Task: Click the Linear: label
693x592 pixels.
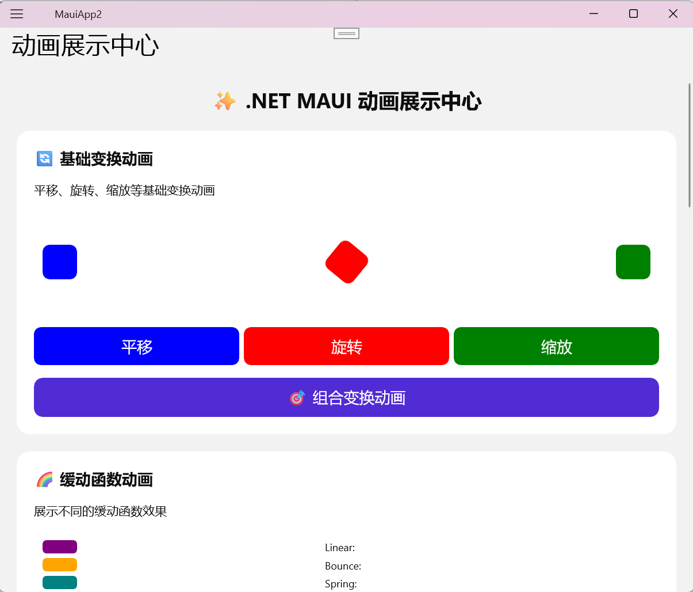Action: [340, 548]
